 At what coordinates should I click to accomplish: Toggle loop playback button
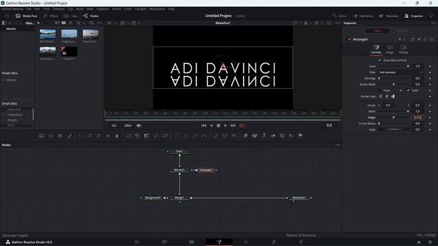coord(242,126)
